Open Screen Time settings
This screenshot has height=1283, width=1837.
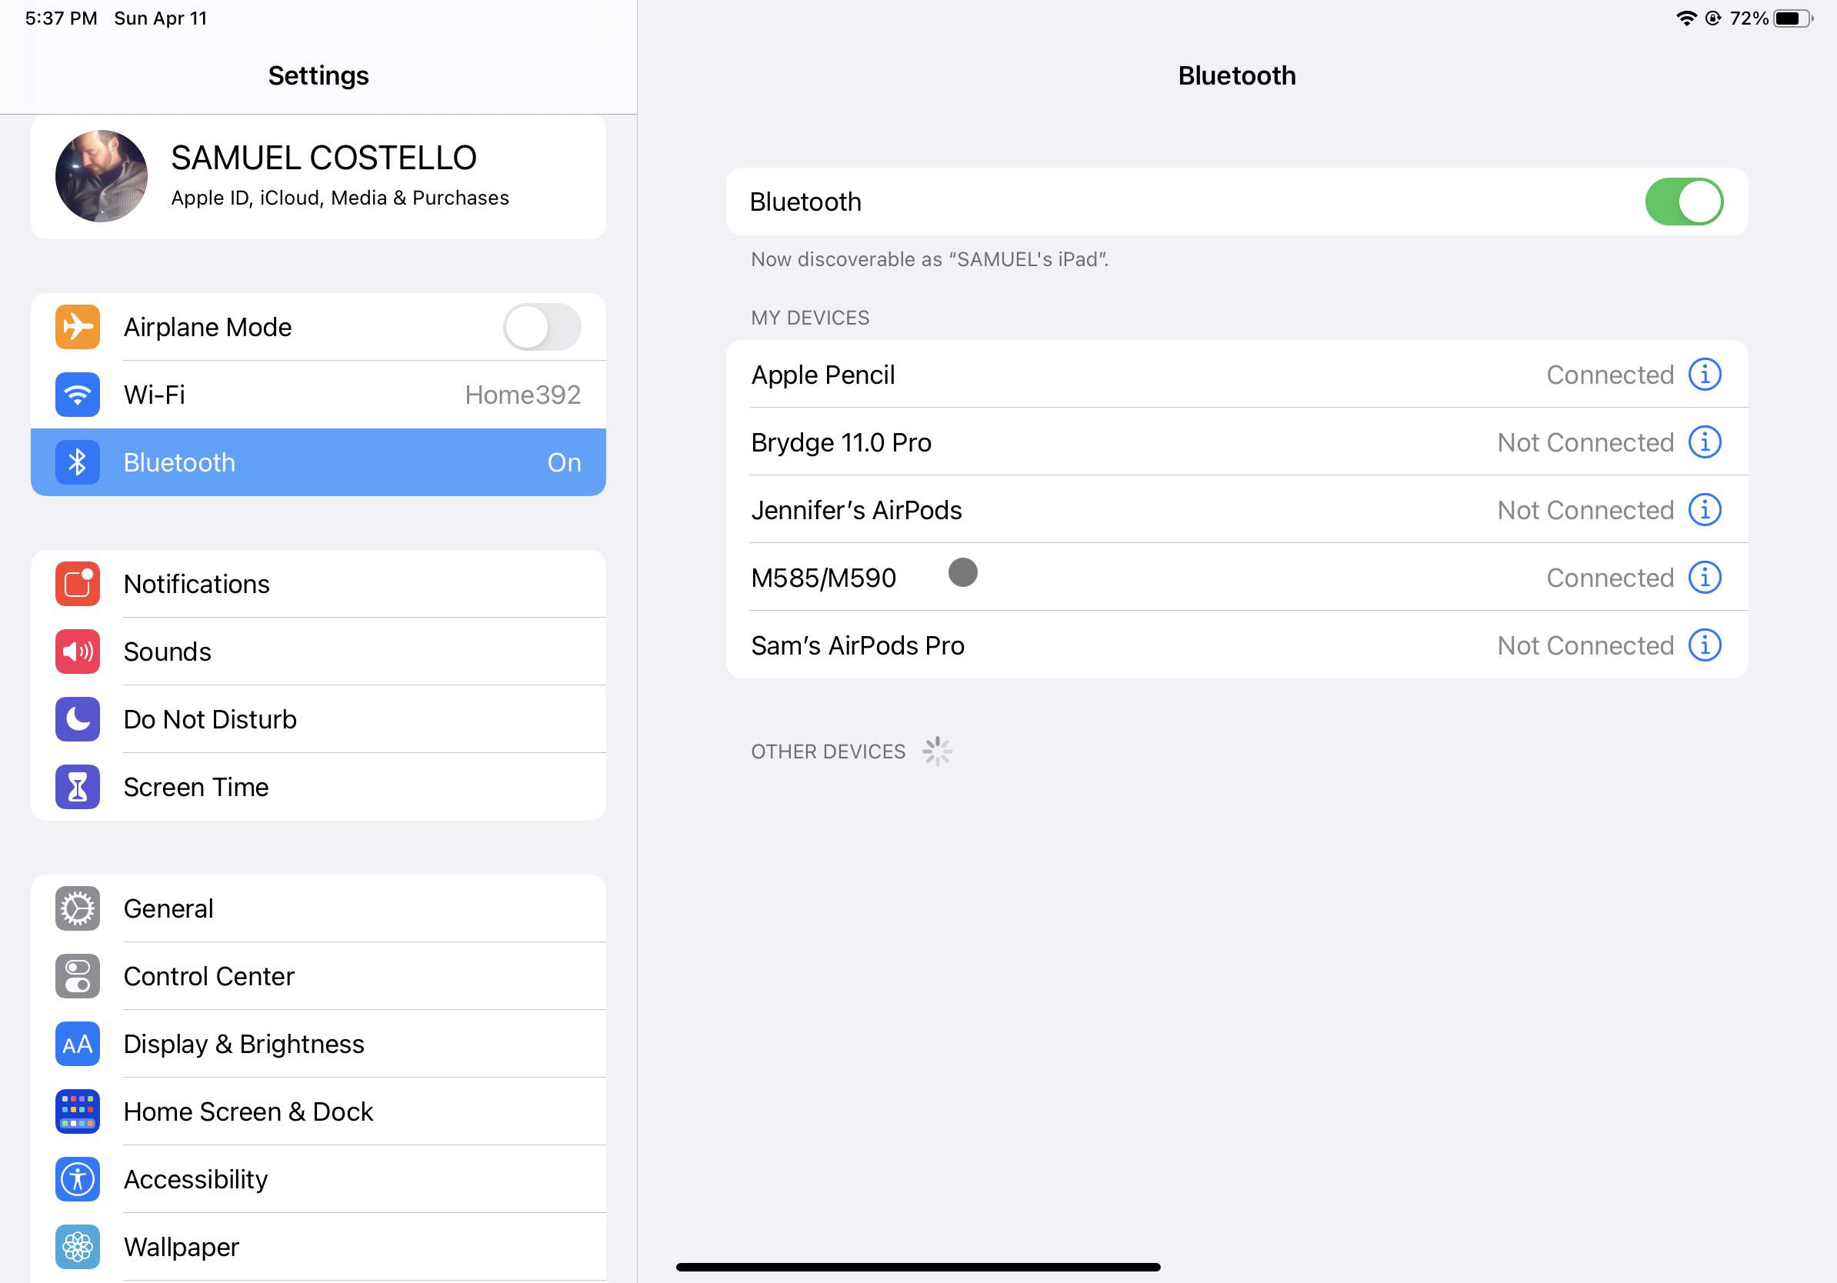[x=318, y=787]
